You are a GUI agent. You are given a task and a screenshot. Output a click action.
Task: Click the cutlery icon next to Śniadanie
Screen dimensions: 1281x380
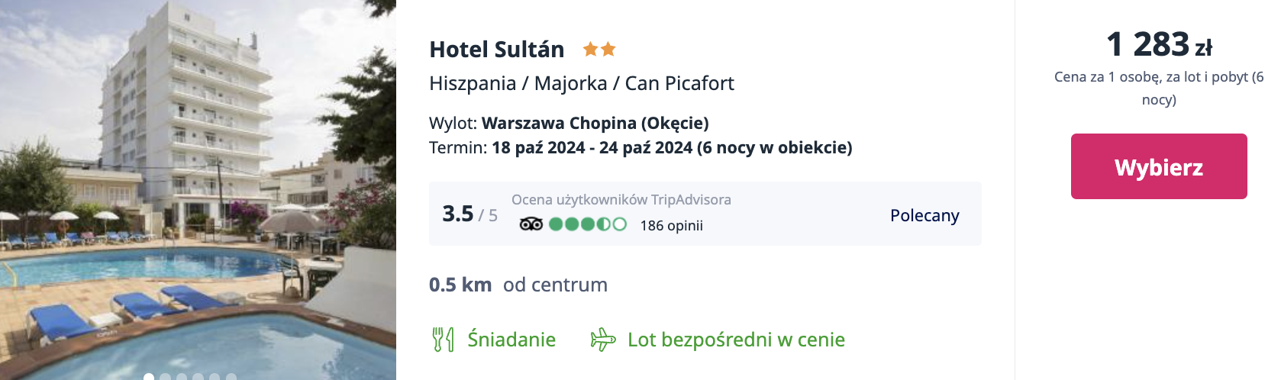pyautogui.click(x=443, y=340)
